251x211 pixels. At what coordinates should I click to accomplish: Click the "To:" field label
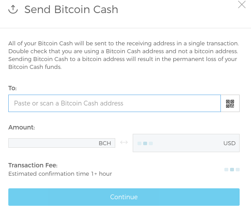(13, 88)
